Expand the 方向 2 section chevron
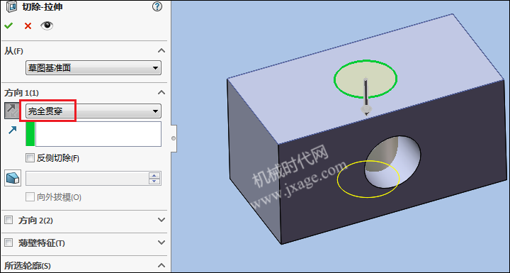The height and width of the screenshot is (273, 510). pos(161,220)
